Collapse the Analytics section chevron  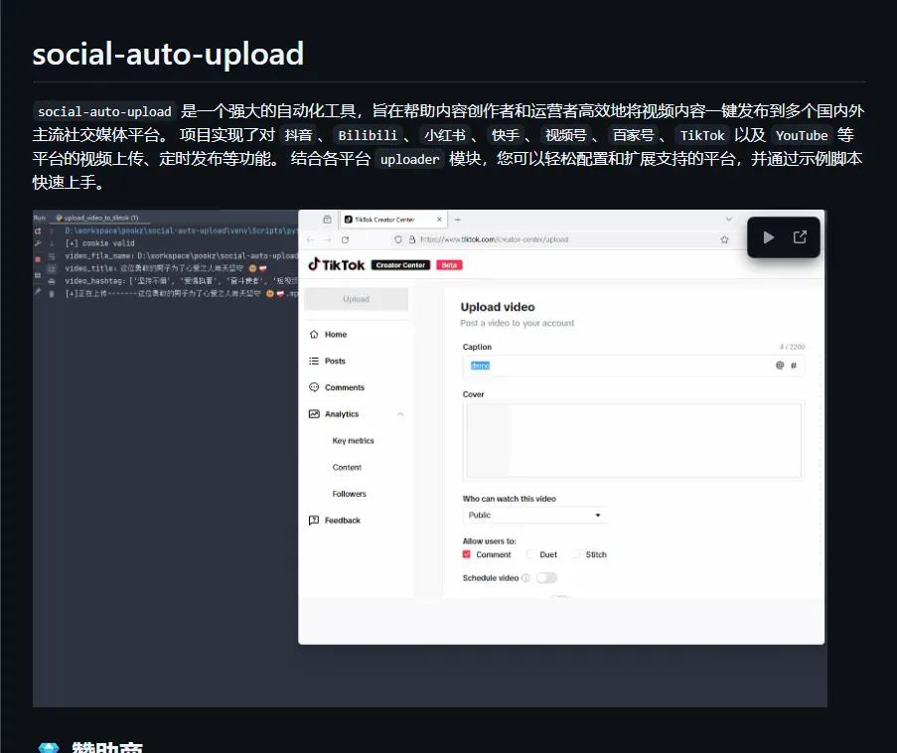tap(400, 413)
